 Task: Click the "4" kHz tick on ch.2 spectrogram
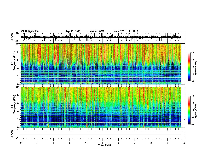(18, 111)
